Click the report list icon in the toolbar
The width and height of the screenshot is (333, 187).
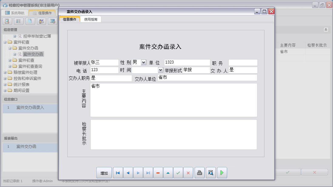click(x=18, y=21)
